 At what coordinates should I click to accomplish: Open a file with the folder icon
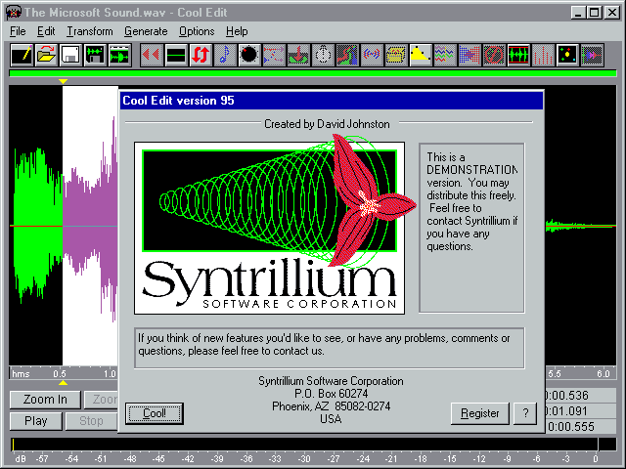tap(46, 55)
